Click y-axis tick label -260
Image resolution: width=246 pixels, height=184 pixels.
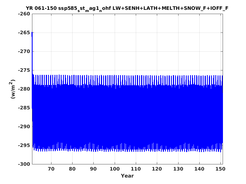(24, 14)
